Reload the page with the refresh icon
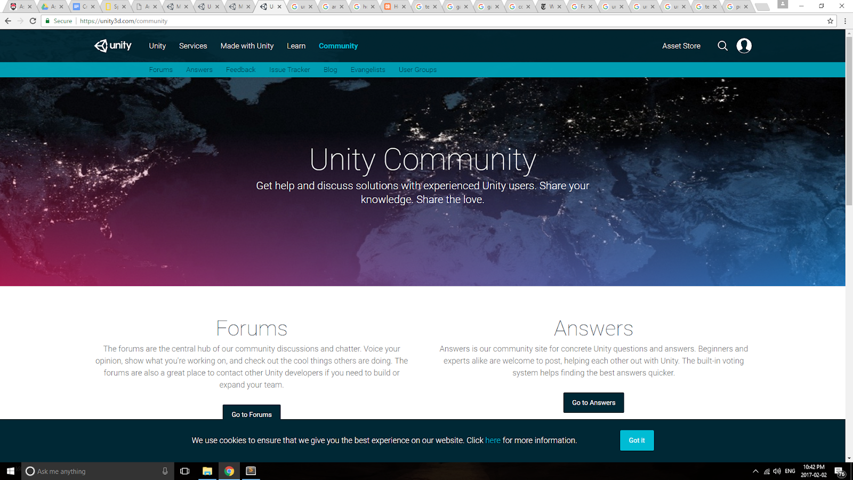 tap(33, 21)
